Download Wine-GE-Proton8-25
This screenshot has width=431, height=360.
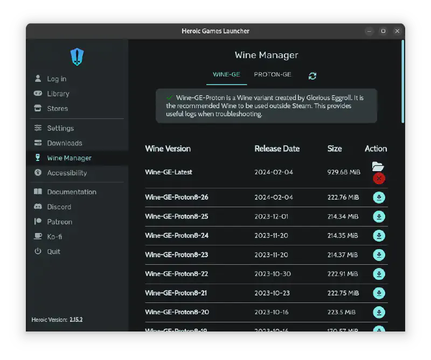(379, 217)
